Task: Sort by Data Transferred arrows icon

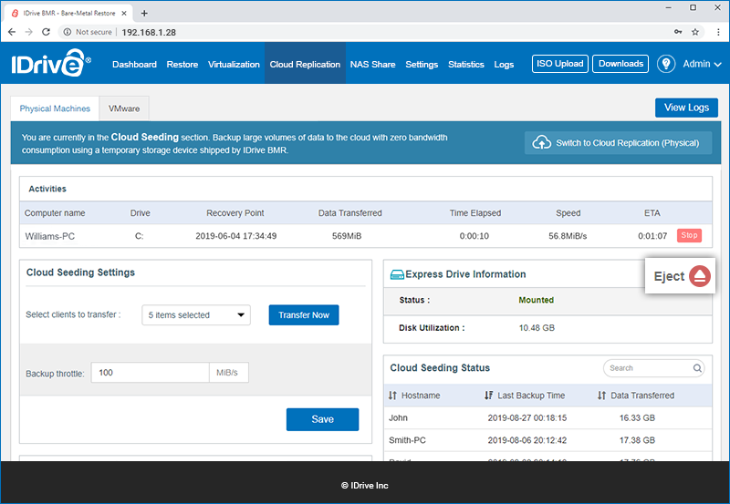Action: [601, 396]
